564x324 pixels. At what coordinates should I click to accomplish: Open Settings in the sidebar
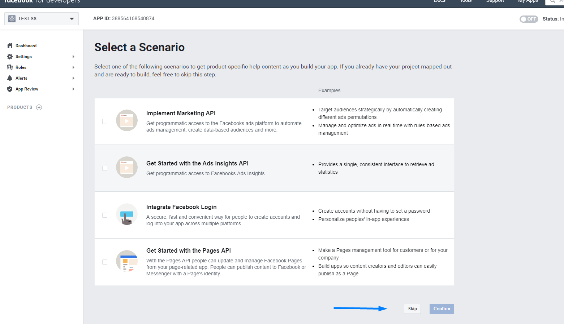point(23,57)
